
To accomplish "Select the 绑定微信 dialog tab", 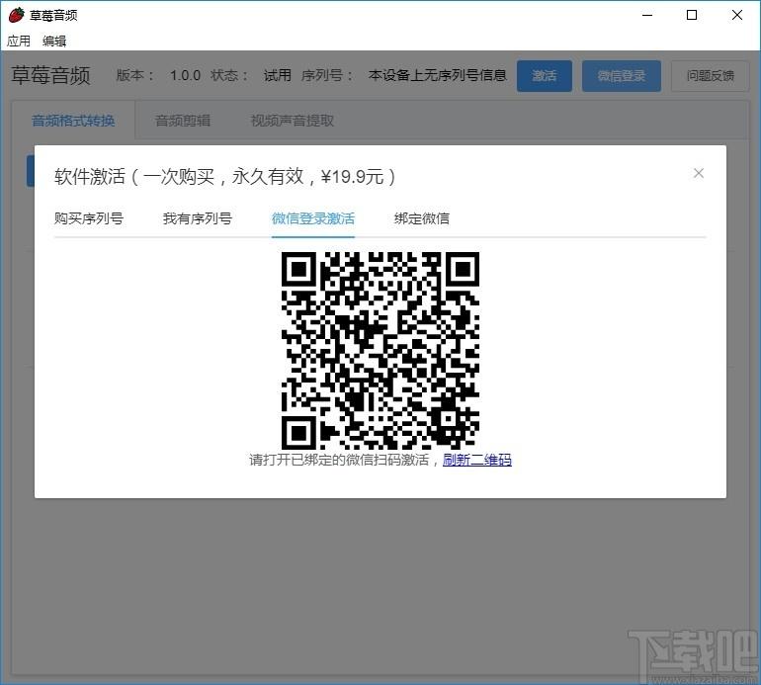I will 422,218.
